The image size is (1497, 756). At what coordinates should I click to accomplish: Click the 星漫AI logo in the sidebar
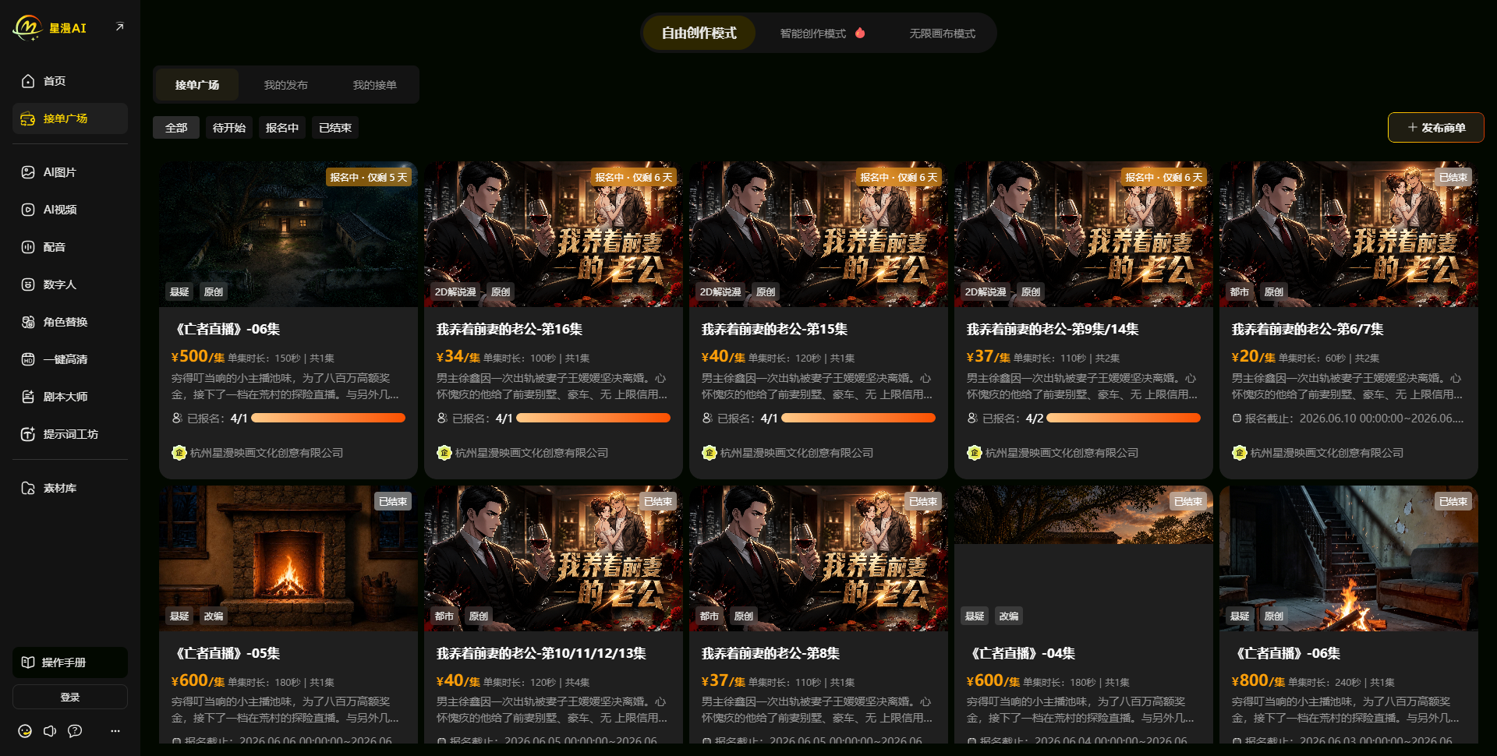50,28
